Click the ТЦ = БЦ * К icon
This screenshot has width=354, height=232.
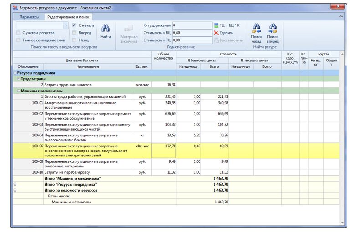coord(216,25)
